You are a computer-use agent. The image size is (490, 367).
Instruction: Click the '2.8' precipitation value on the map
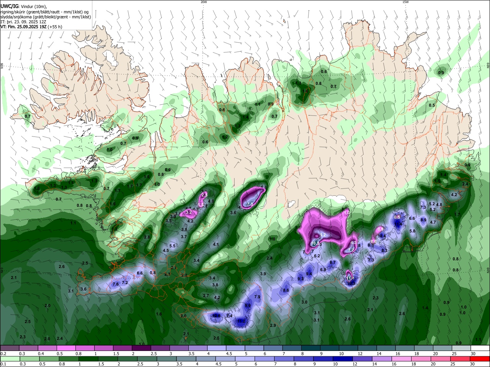point(147,237)
